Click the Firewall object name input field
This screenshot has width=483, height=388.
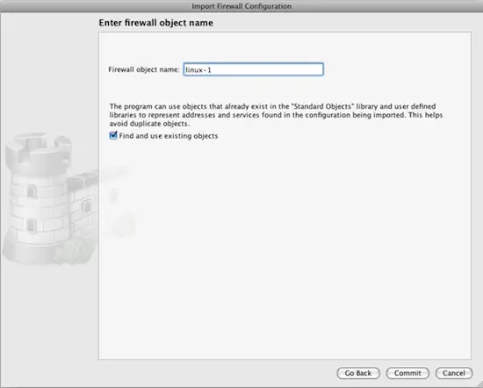253,69
